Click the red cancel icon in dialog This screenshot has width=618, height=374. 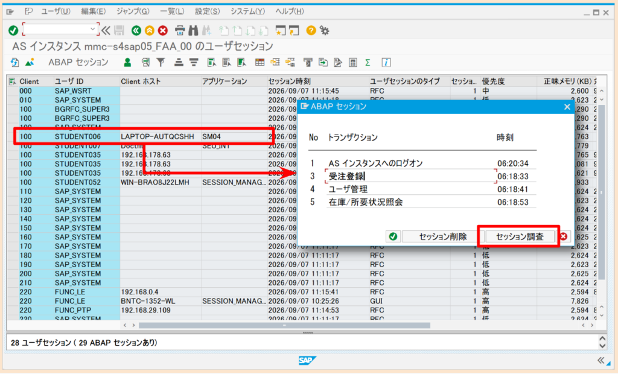(564, 236)
